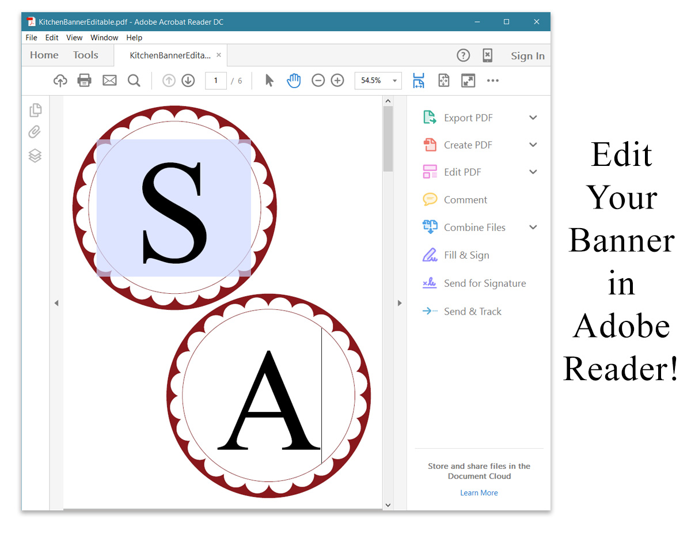Enter Full Screen read mode icon
Screen dimensions: 691x553
(x=468, y=81)
